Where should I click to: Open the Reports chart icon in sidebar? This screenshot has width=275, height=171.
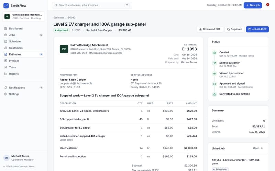click(5, 74)
